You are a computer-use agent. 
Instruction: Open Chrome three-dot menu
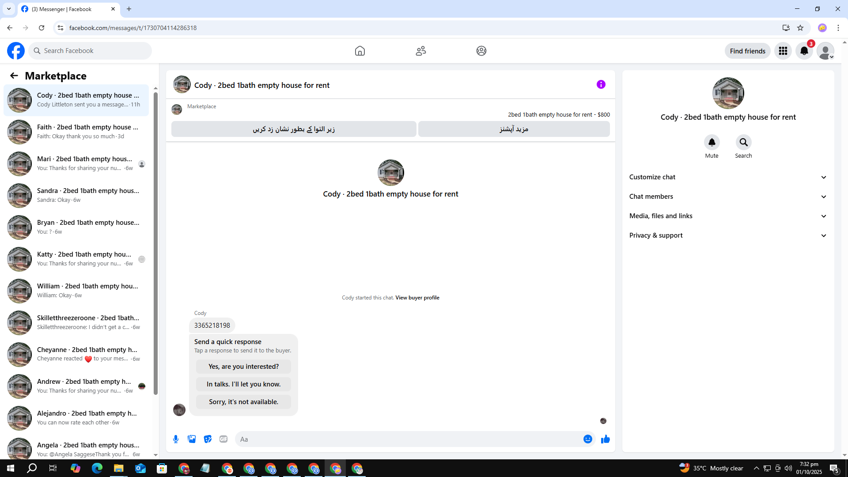pos(838,28)
